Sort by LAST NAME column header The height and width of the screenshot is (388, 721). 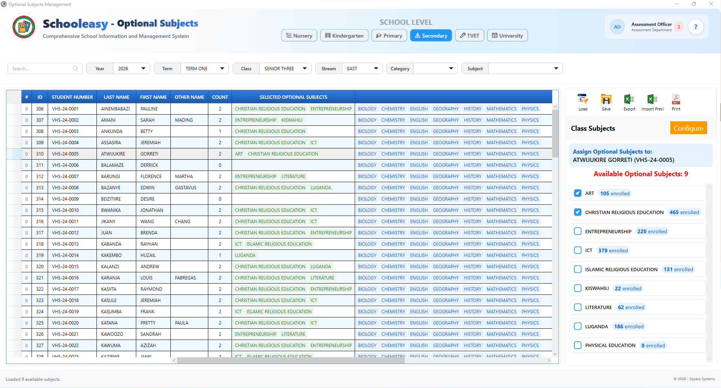pyautogui.click(x=116, y=97)
